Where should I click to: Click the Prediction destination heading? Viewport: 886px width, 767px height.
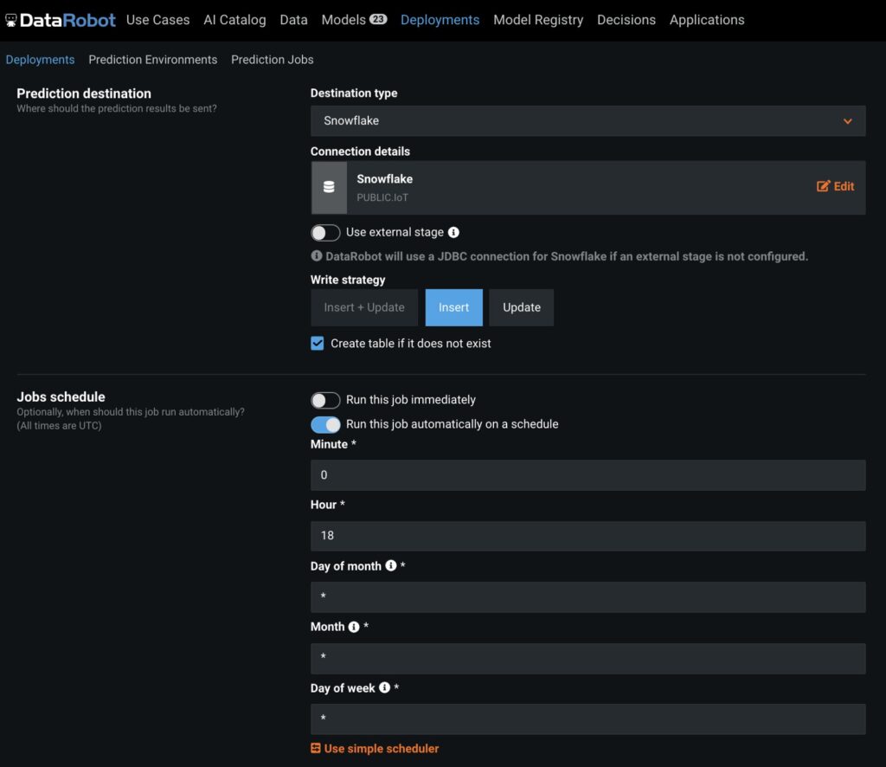pyautogui.click(x=84, y=93)
